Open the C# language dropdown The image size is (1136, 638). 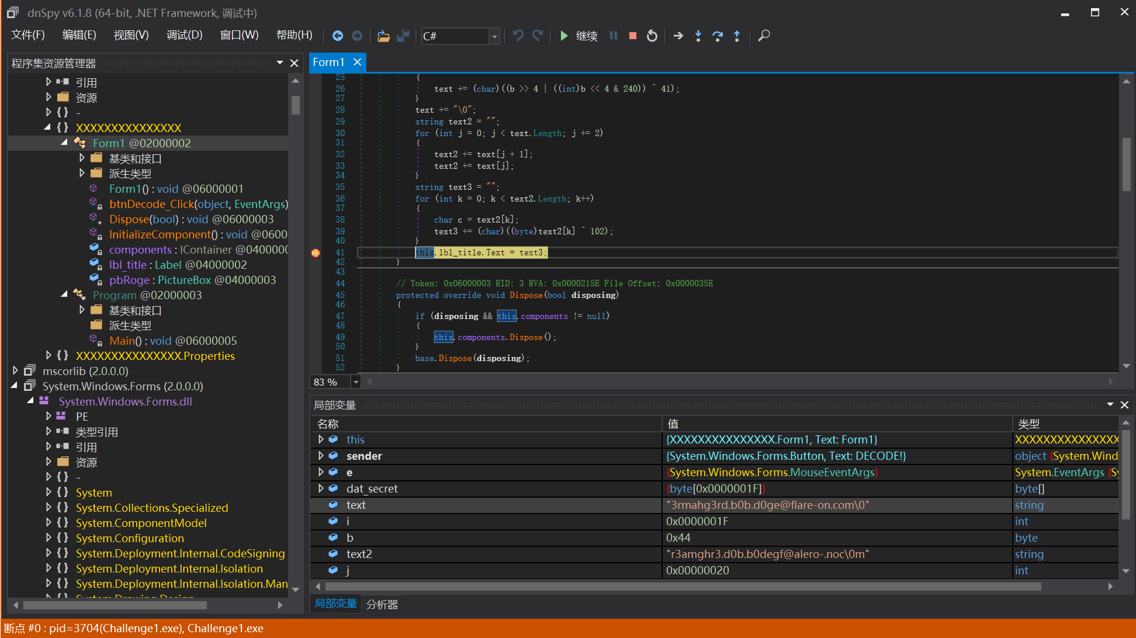tap(494, 36)
